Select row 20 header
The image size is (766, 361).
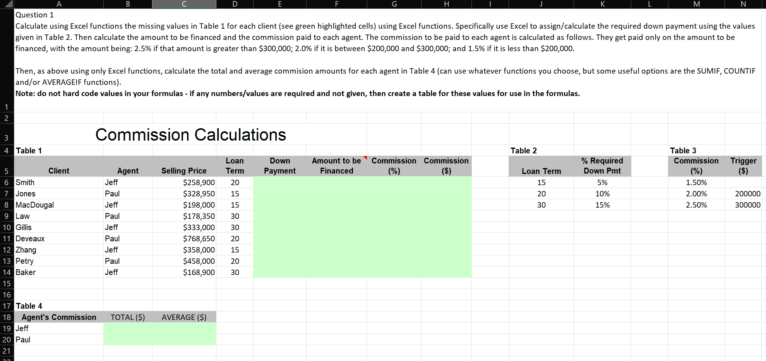pos(6,339)
